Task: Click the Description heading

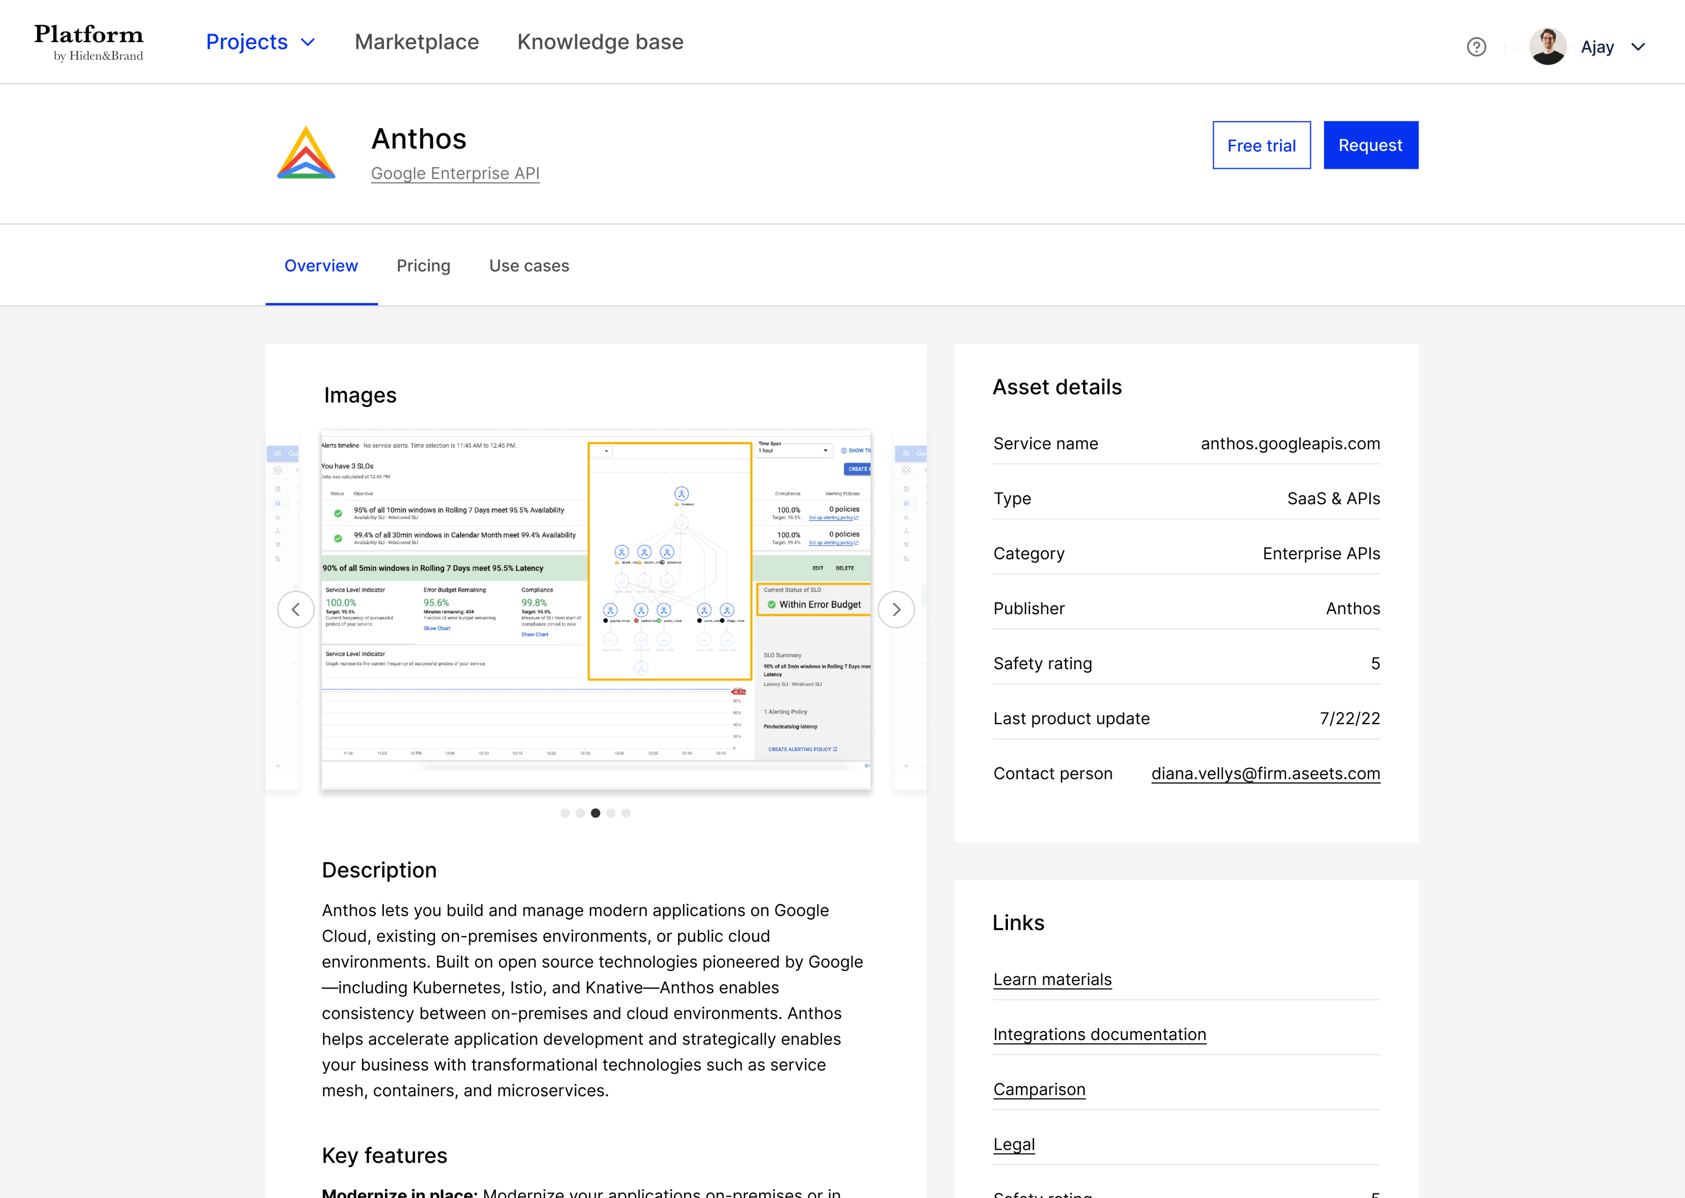Action: (379, 870)
